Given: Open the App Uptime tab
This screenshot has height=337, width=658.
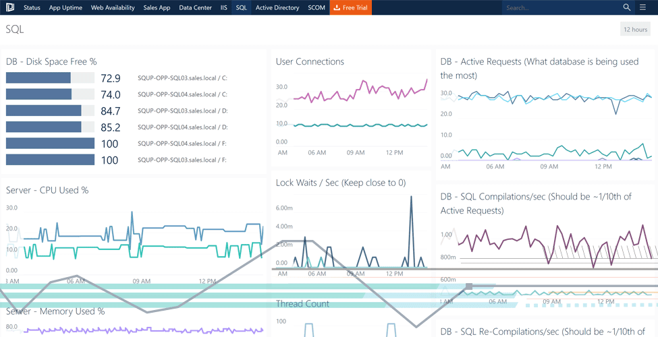Looking at the screenshot, I should click(65, 7).
